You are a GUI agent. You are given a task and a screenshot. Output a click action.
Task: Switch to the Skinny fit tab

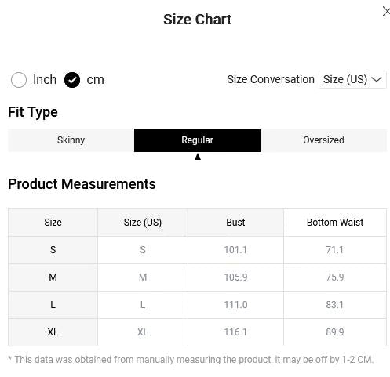pos(71,140)
